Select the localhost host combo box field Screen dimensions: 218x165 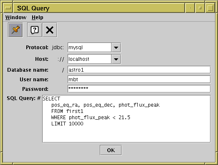click(89, 59)
